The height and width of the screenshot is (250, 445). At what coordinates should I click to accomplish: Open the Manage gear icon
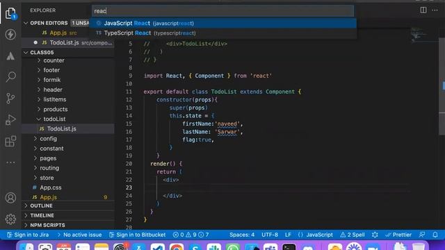pos(10,219)
